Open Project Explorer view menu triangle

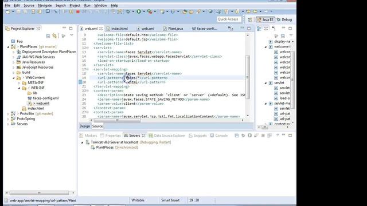pyautogui.click(x=72, y=35)
